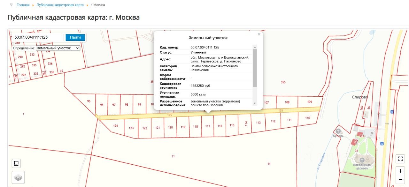This screenshot has width=409, height=187.
Task: Select parcel 115 on the map
Action: click(232, 125)
